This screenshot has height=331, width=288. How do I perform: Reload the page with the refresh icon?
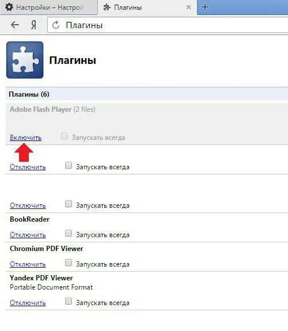coord(56,25)
